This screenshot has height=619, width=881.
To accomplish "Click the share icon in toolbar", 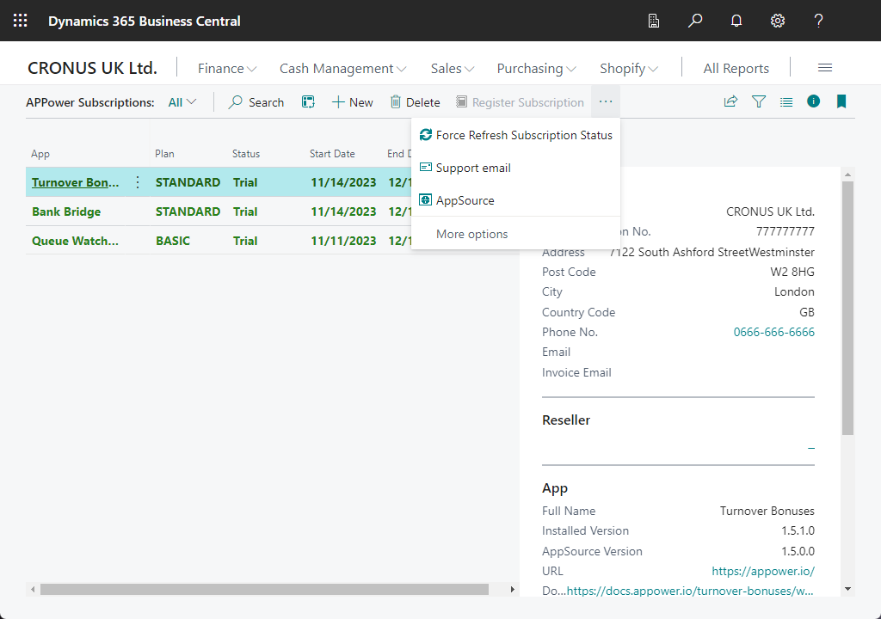I will click(730, 101).
